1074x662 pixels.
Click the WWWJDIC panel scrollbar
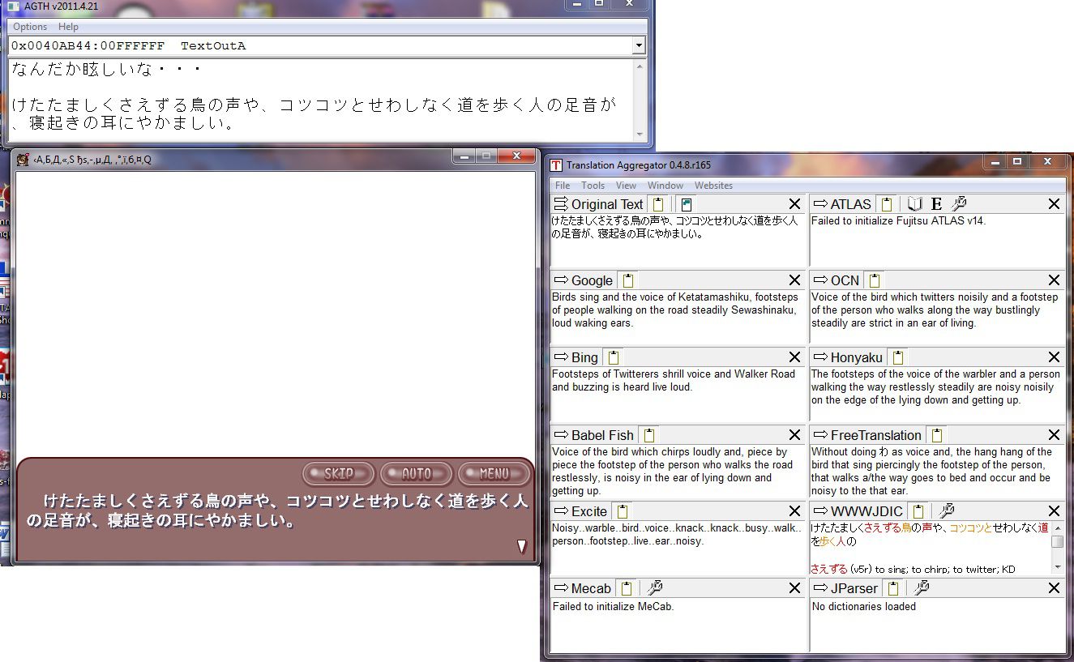1058,548
